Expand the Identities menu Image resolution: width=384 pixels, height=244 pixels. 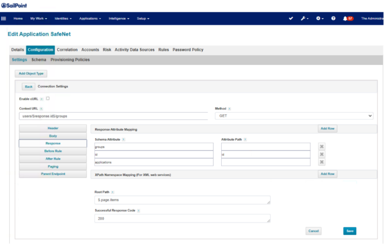pos(63,19)
